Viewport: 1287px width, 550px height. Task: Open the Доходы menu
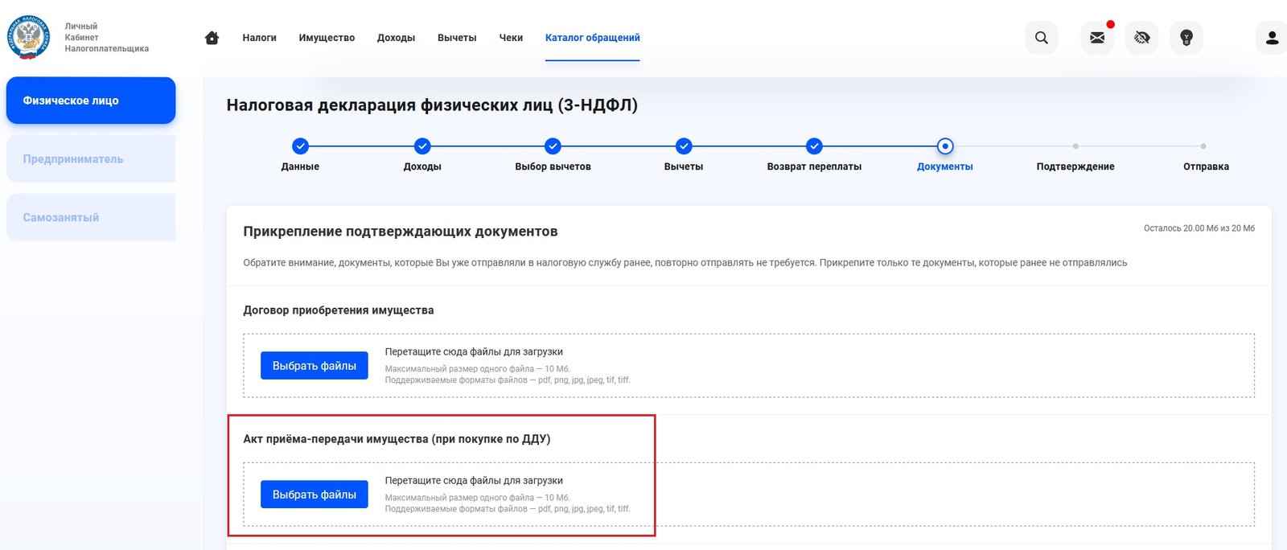[x=396, y=38]
